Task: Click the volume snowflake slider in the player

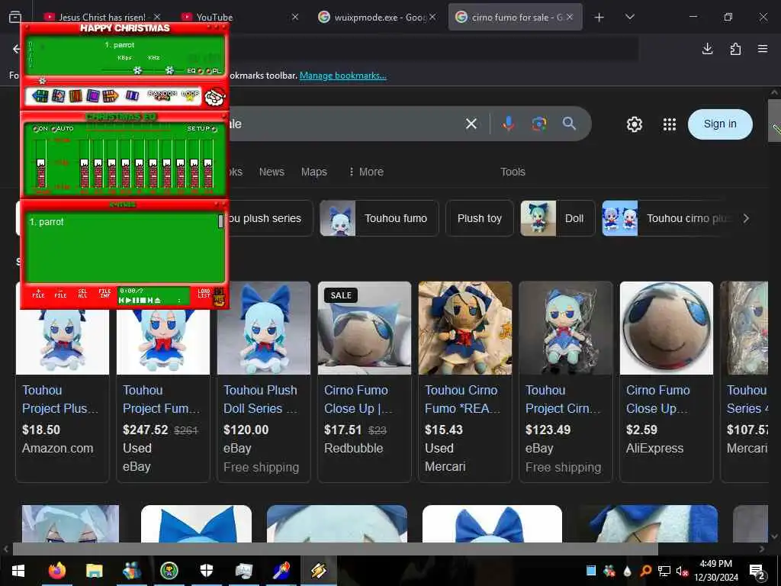Action: 137,70
